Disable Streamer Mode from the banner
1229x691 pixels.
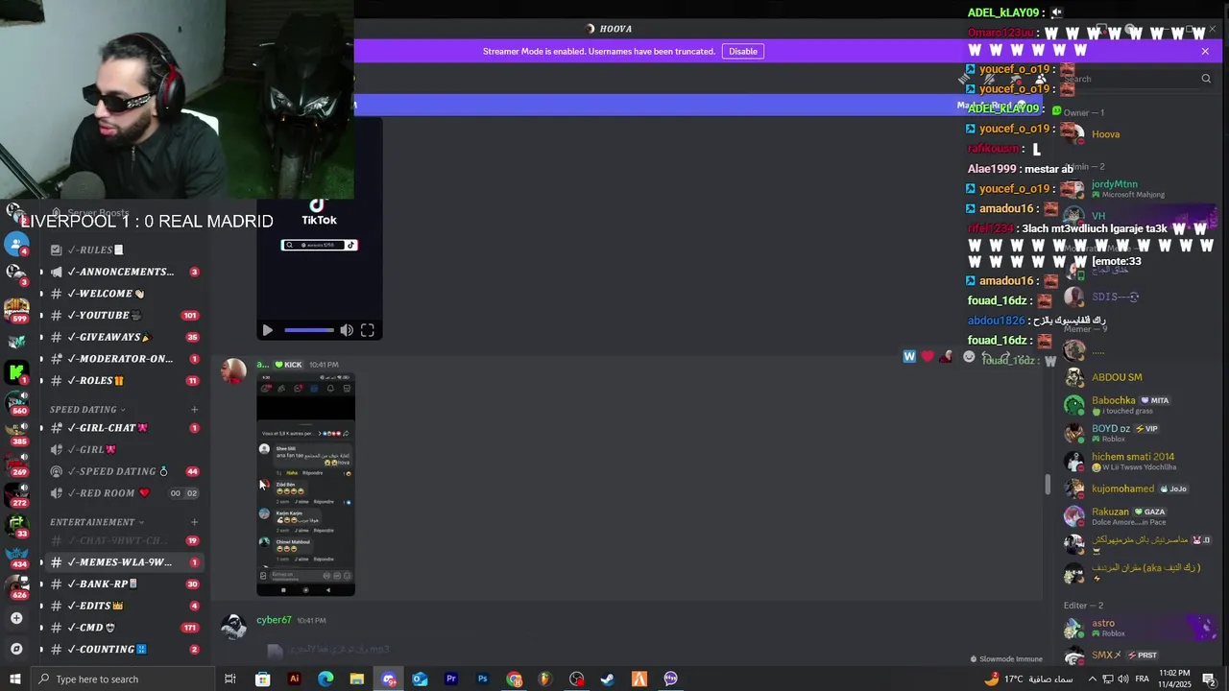tap(743, 51)
